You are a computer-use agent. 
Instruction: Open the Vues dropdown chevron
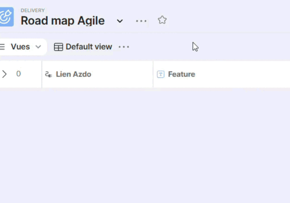point(38,47)
